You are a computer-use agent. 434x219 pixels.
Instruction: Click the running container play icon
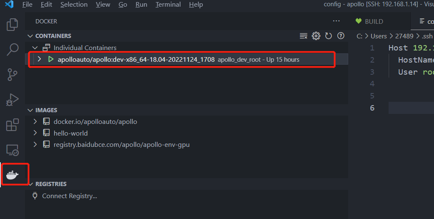click(x=51, y=59)
